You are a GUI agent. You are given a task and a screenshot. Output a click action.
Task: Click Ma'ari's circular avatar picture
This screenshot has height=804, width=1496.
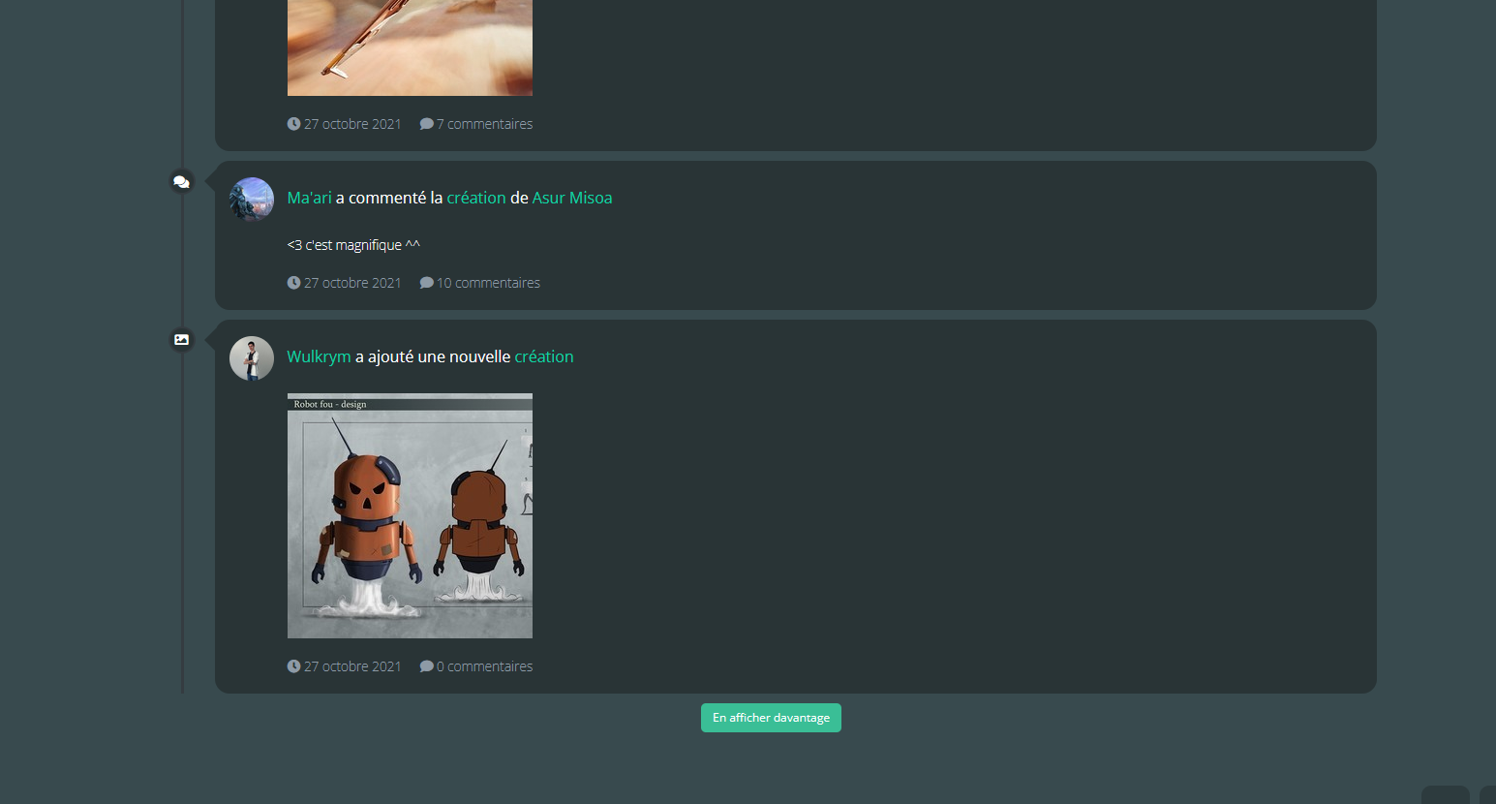pyautogui.click(x=251, y=199)
